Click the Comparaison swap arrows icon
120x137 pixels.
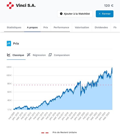click(50, 55)
